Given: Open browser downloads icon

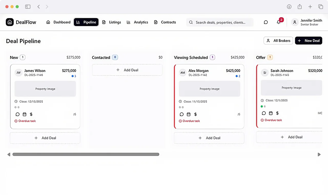Looking at the screenshot, I should 289,7.
